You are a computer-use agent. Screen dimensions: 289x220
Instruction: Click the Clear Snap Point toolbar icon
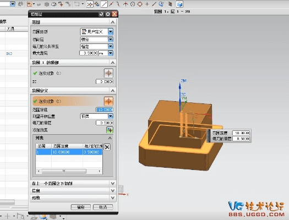tap(97, 4)
